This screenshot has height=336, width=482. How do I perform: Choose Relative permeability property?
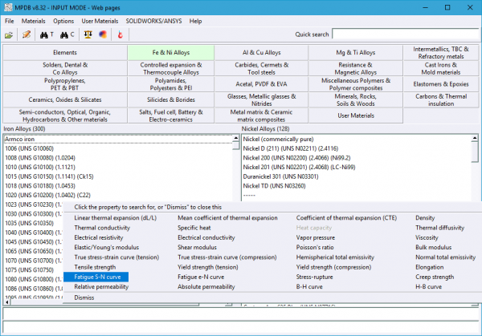tap(101, 286)
